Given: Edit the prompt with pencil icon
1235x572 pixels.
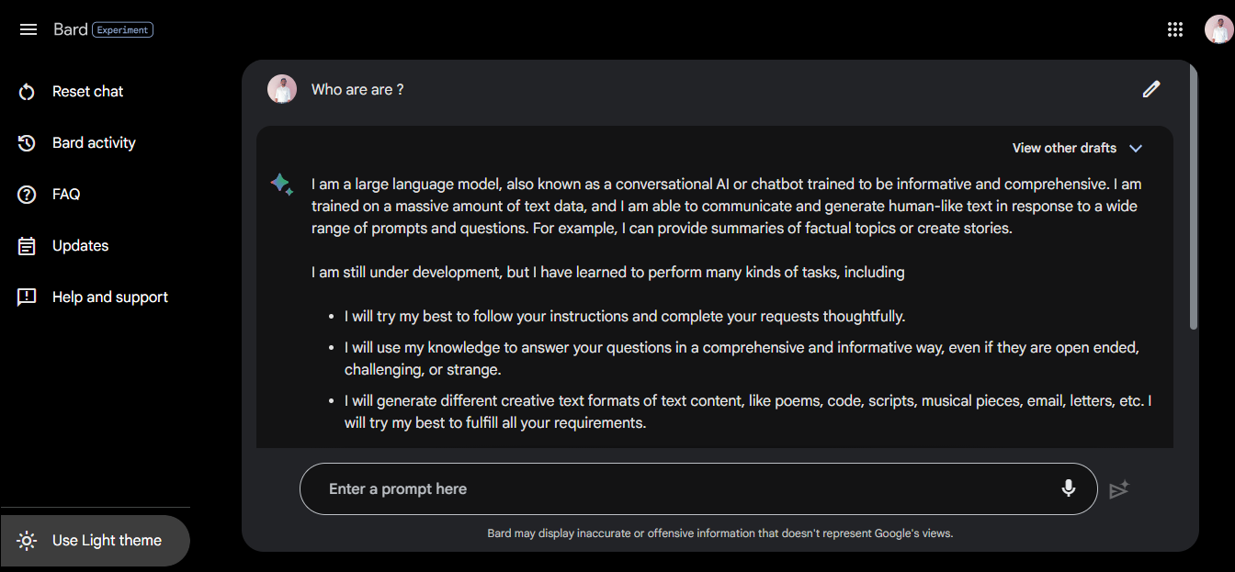Looking at the screenshot, I should 1151,89.
